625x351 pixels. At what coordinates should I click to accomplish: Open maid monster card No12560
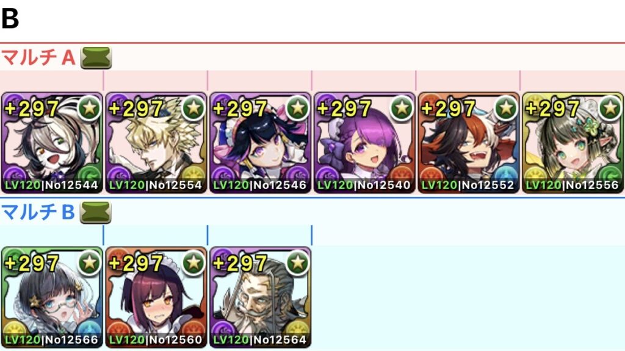point(156,297)
